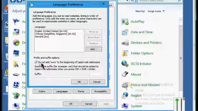This screenshot has height=111, width=198.
Task: Click Date and Time text label
Action: (142, 32)
